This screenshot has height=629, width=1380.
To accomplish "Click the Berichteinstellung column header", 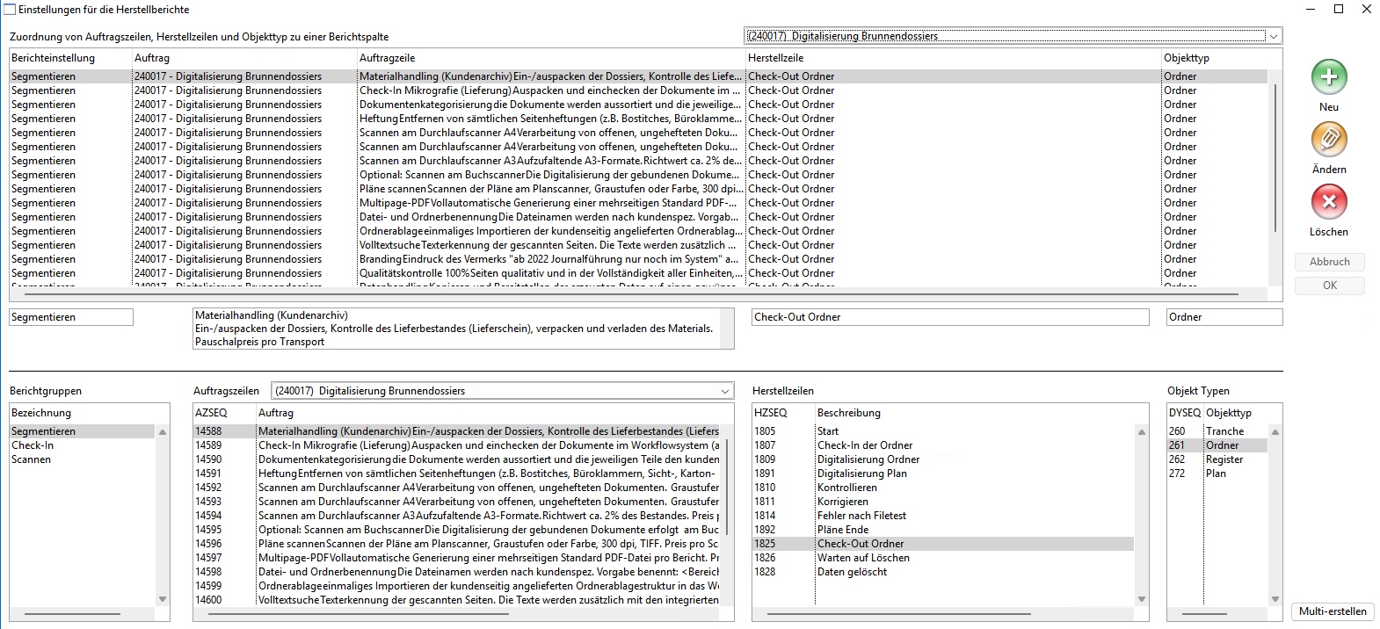I will 53,58.
